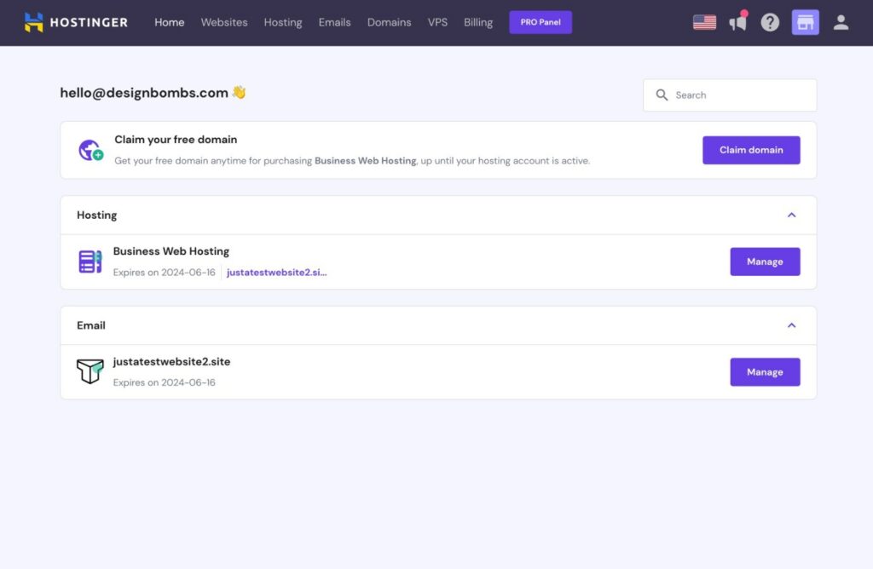Click the Hostinger logo icon
Viewport: 873px width, 569px height.
[x=34, y=22]
